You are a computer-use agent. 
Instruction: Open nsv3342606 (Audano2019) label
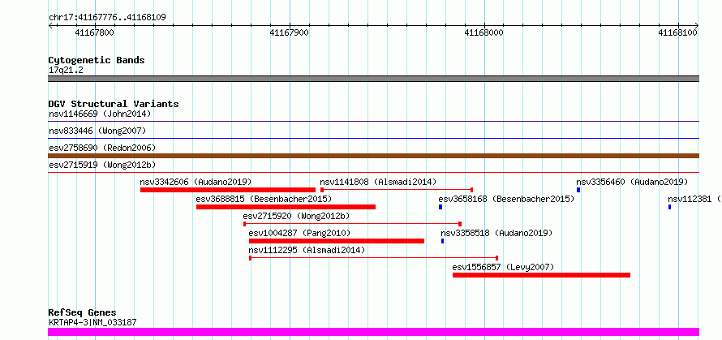196,182
